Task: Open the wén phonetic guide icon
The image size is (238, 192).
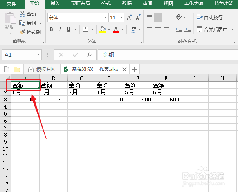Action: 133,29
